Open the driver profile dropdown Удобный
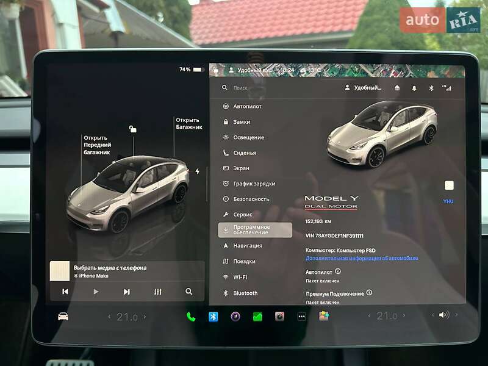Image resolution: width=488 pixels, height=366 pixels. [x=363, y=88]
